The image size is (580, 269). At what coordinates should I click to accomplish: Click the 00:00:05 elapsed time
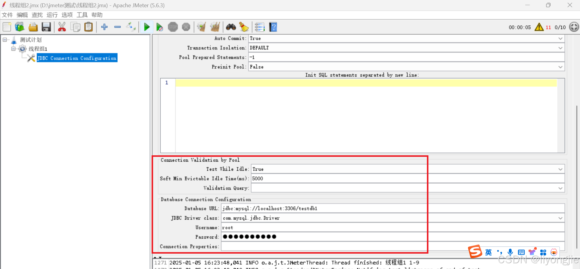click(x=520, y=27)
